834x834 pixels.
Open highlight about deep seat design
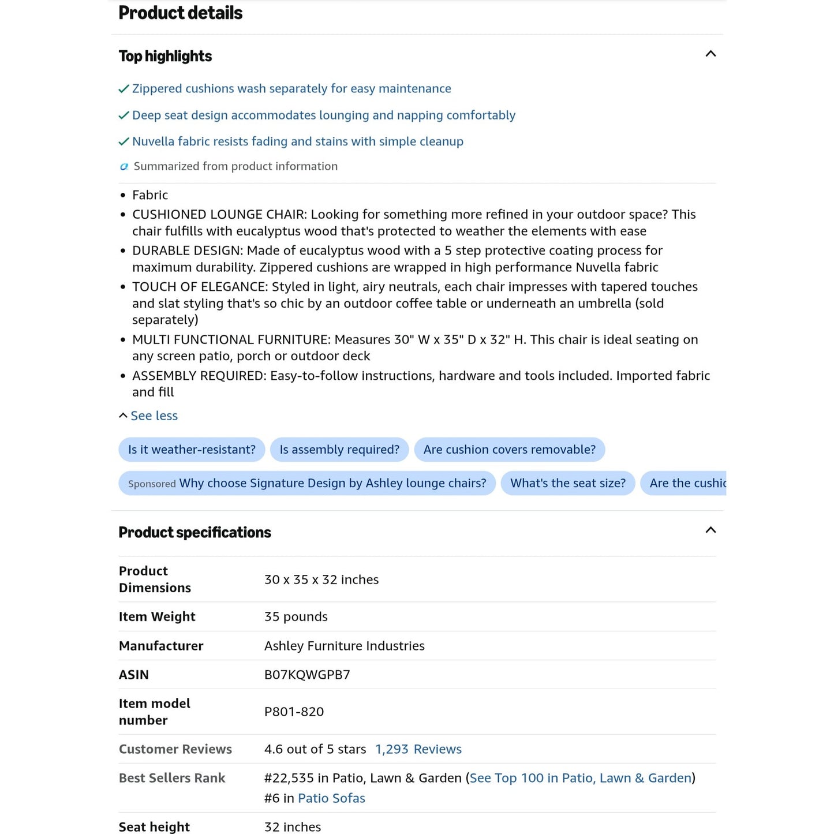(x=324, y=115)
